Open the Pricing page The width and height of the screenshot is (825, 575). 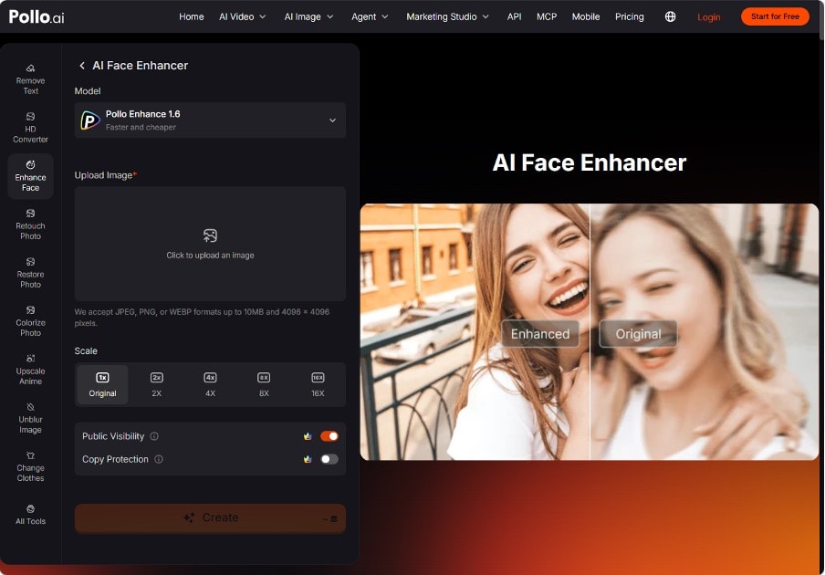pos(630,16)
